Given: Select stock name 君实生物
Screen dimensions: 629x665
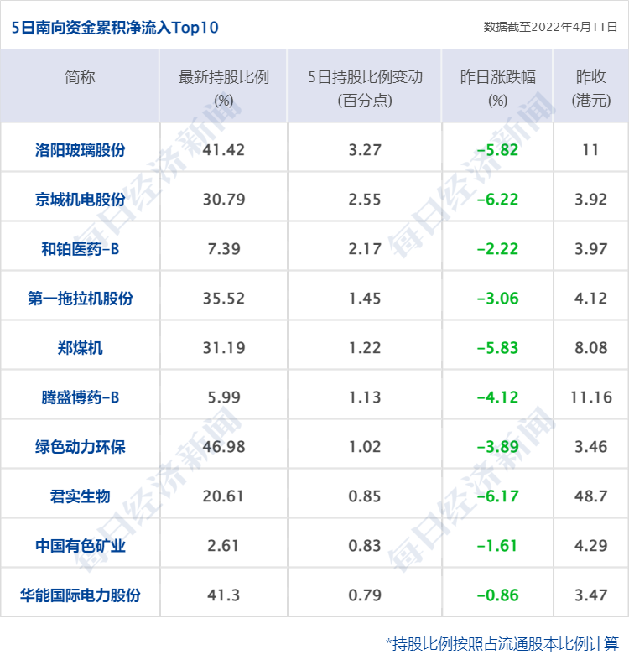Looking at the screenshot, I should [80, 496].
